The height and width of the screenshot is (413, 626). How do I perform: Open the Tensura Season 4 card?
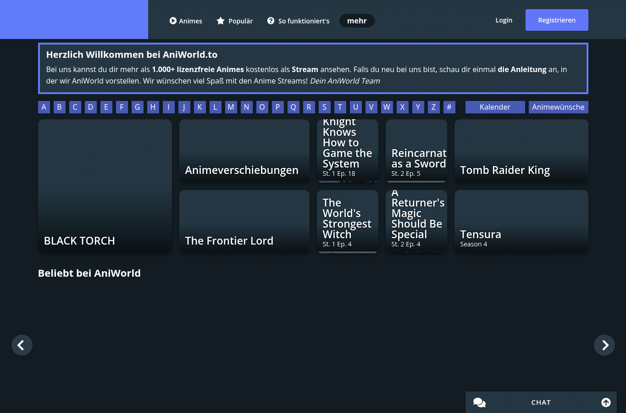pos(521,221)
